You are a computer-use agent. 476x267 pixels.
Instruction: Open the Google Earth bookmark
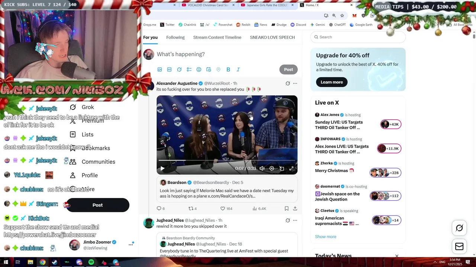coord(361,25)
